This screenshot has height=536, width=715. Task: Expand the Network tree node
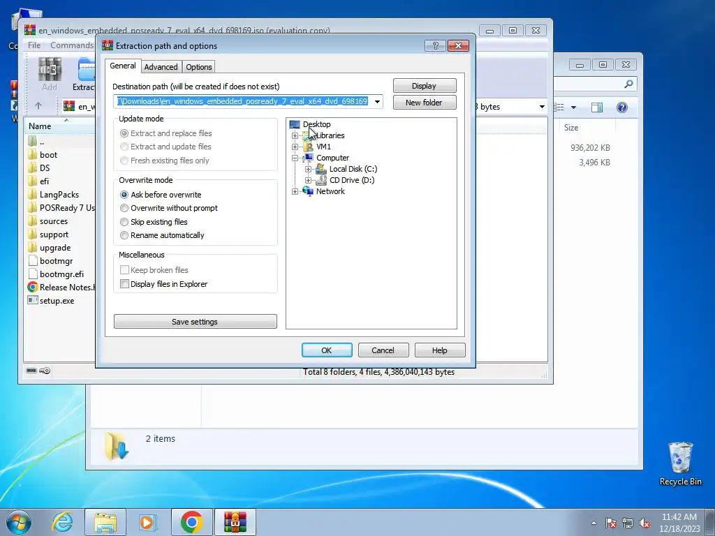[x=295, y=191]
